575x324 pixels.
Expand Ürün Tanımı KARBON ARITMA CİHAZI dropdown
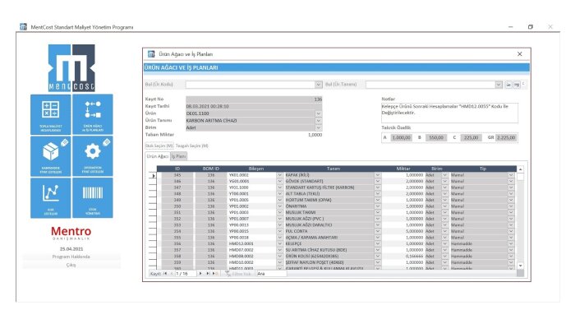pos(319,121)
